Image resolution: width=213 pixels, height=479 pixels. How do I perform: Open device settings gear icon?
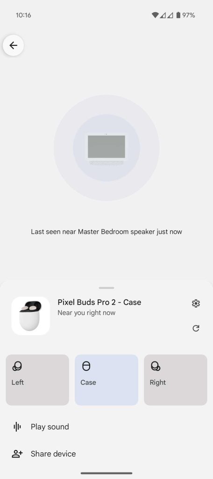(196, 303)
